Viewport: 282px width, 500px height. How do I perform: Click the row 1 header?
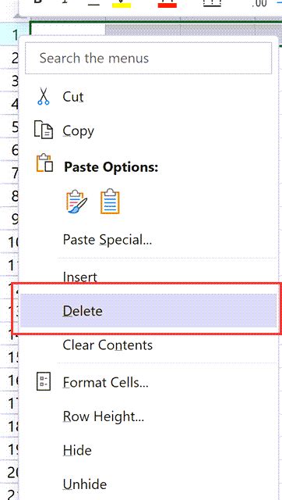click(14, 34)
